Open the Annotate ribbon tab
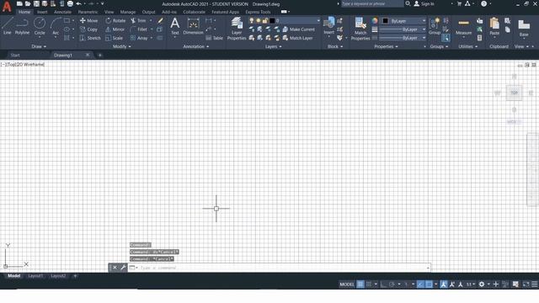This screenshot has height=303, width=539. tap(62, 12)
